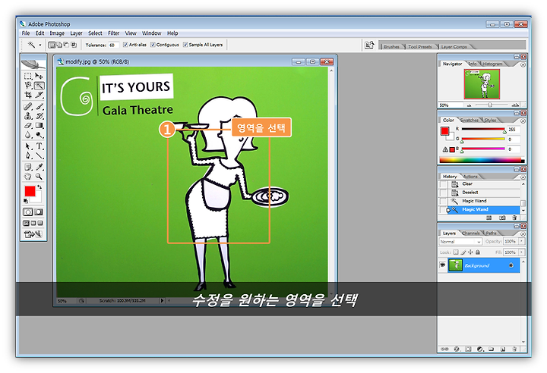Select the Brush tool

[39, 106]
